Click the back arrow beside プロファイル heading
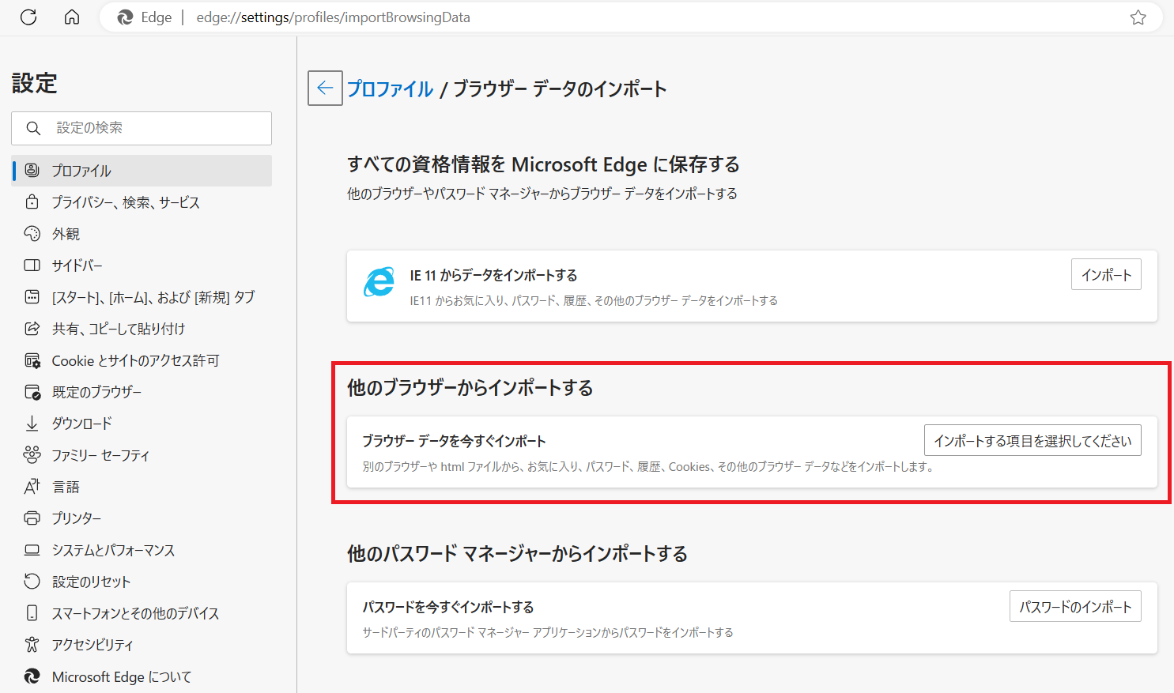This screenshot has height=693, width=1174. (x=325, y=88)
